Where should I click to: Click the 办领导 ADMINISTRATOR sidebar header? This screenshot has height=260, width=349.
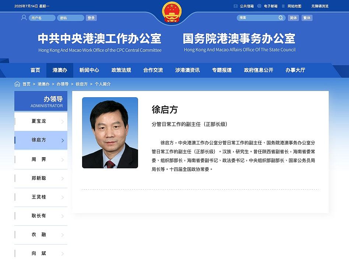[41, 101]
